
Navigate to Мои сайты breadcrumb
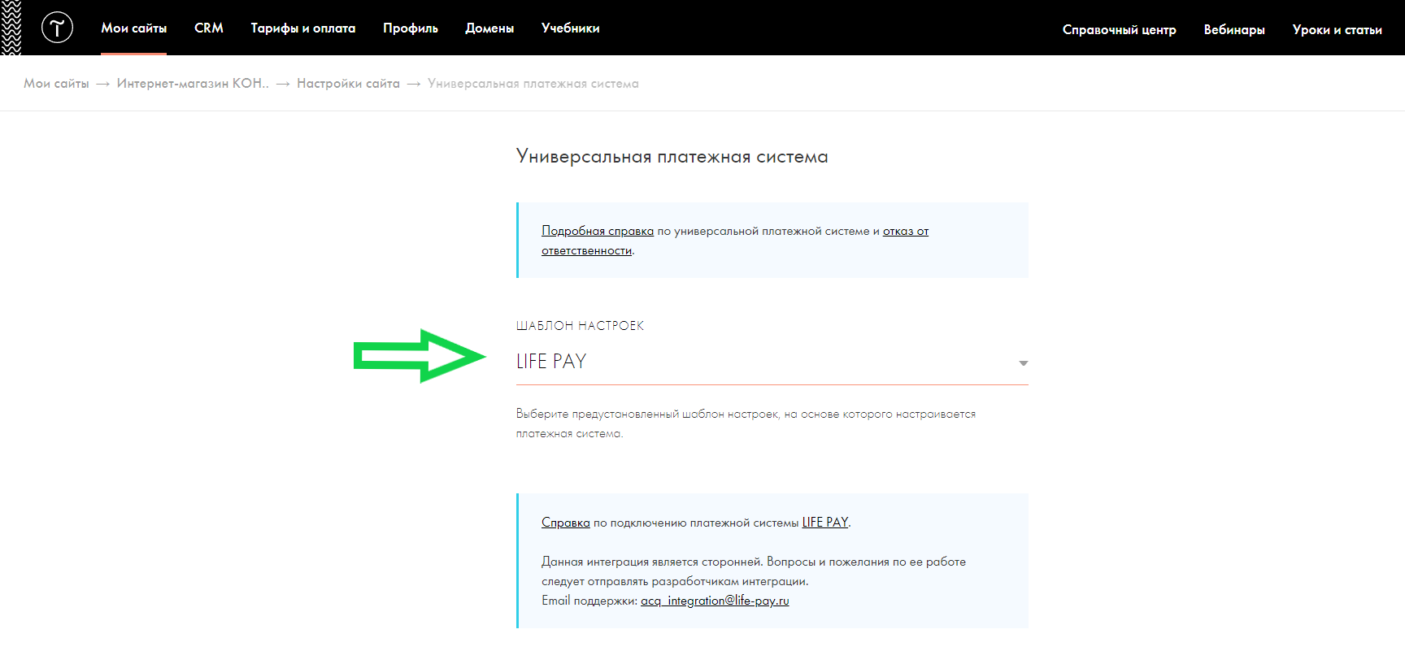click(56, 83)
